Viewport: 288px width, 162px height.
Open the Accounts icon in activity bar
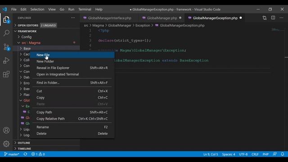tap(6, 130)
